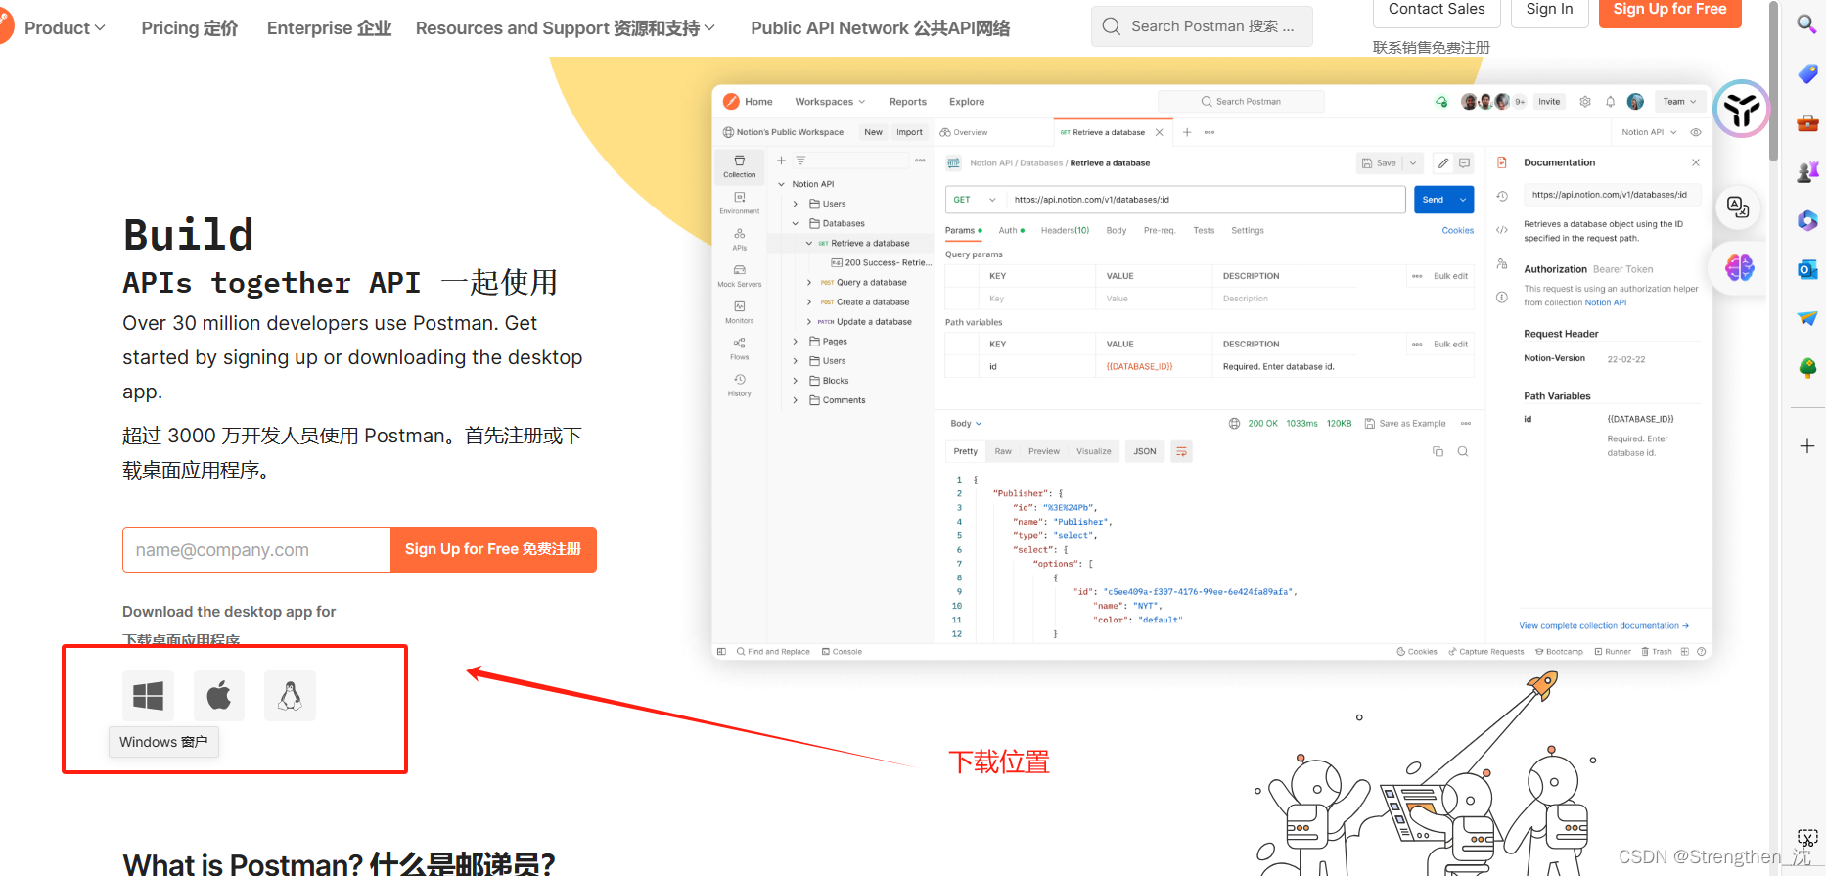The height and width of the screenshot is (876, 1826).
Task: Open the Edge sidebar search icon
Action: pos(1807,23)
